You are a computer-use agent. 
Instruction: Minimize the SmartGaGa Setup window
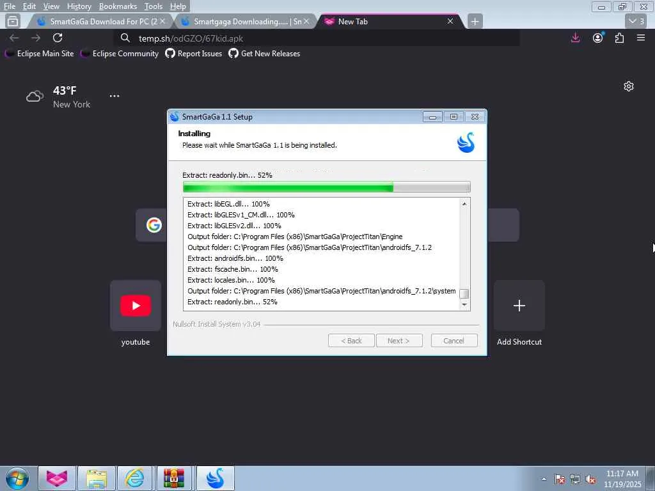[432, 117]
